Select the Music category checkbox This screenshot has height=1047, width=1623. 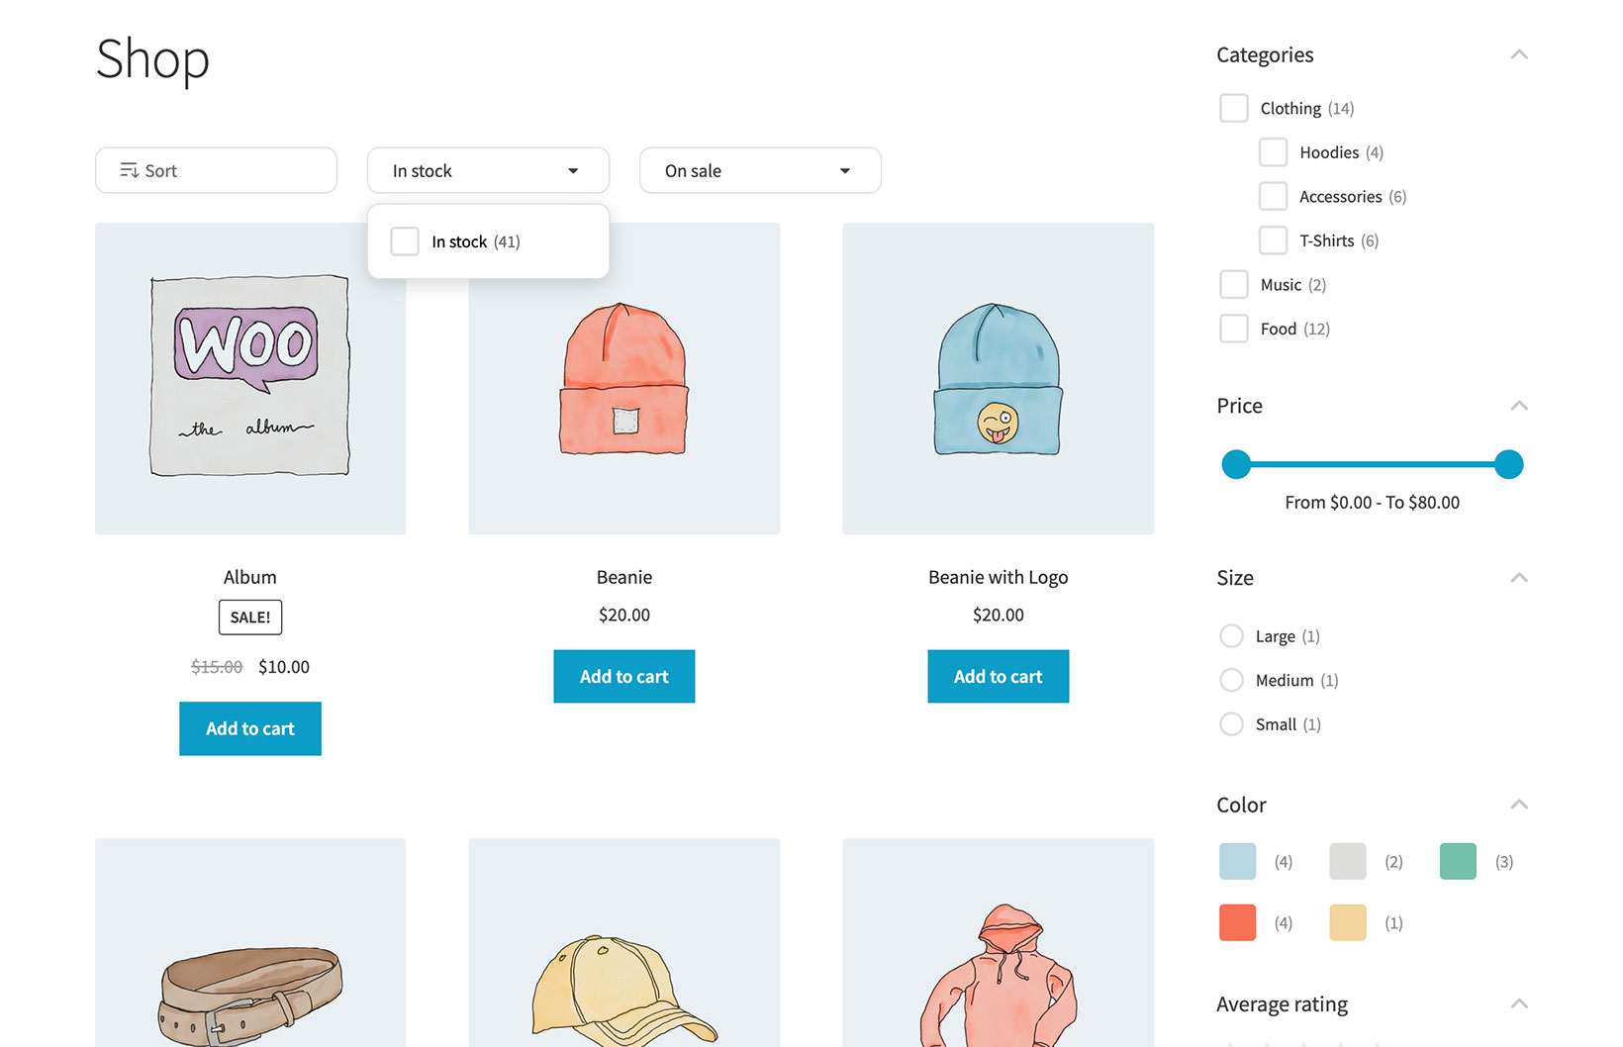[1234, 285]
